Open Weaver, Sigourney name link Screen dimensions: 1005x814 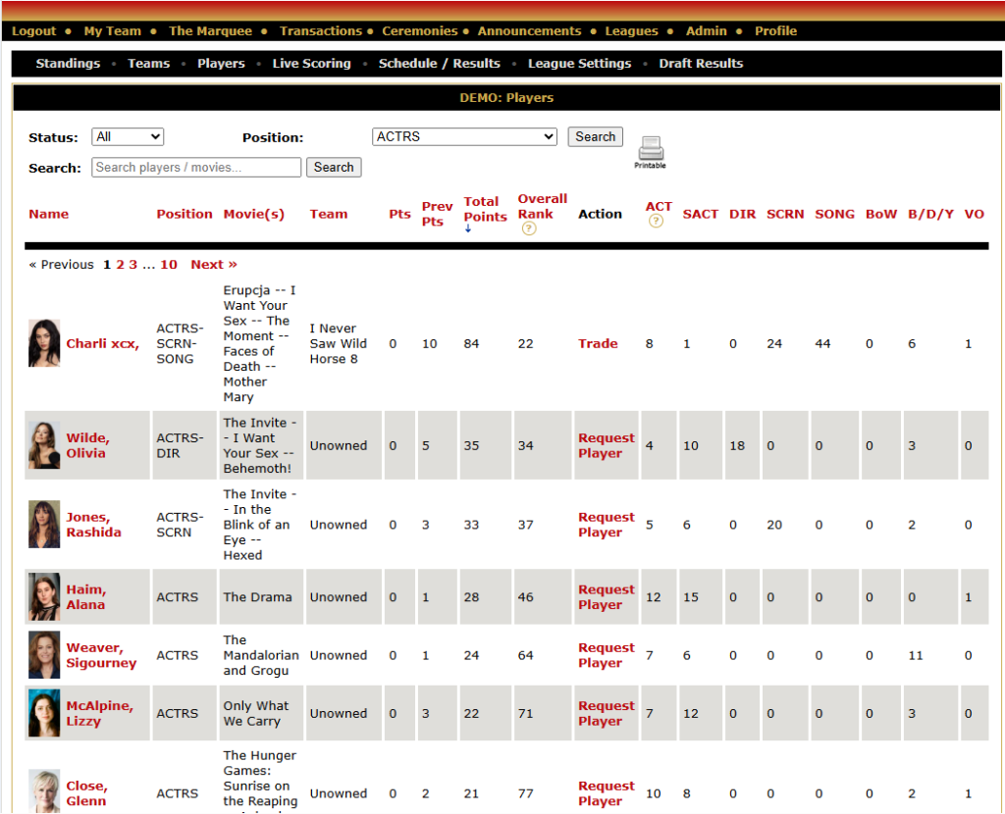[101, 655]
